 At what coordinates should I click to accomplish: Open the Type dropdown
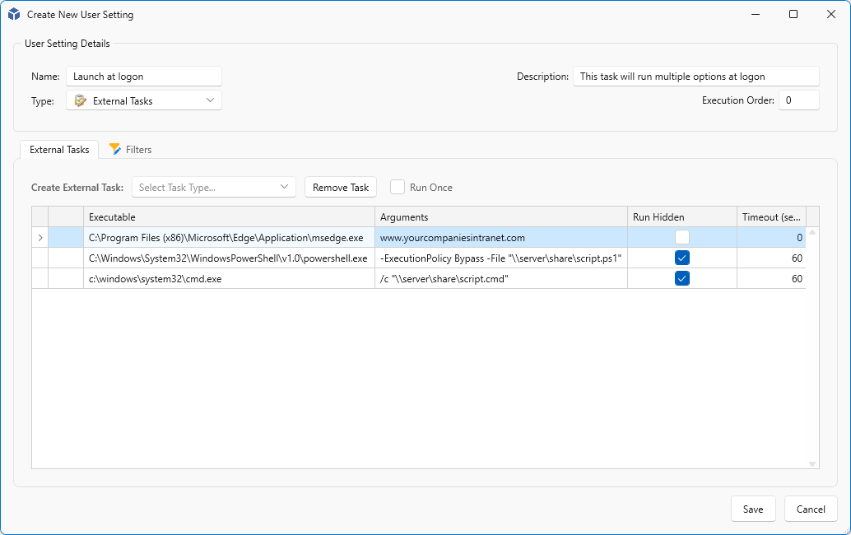click(x=144, y=100)
